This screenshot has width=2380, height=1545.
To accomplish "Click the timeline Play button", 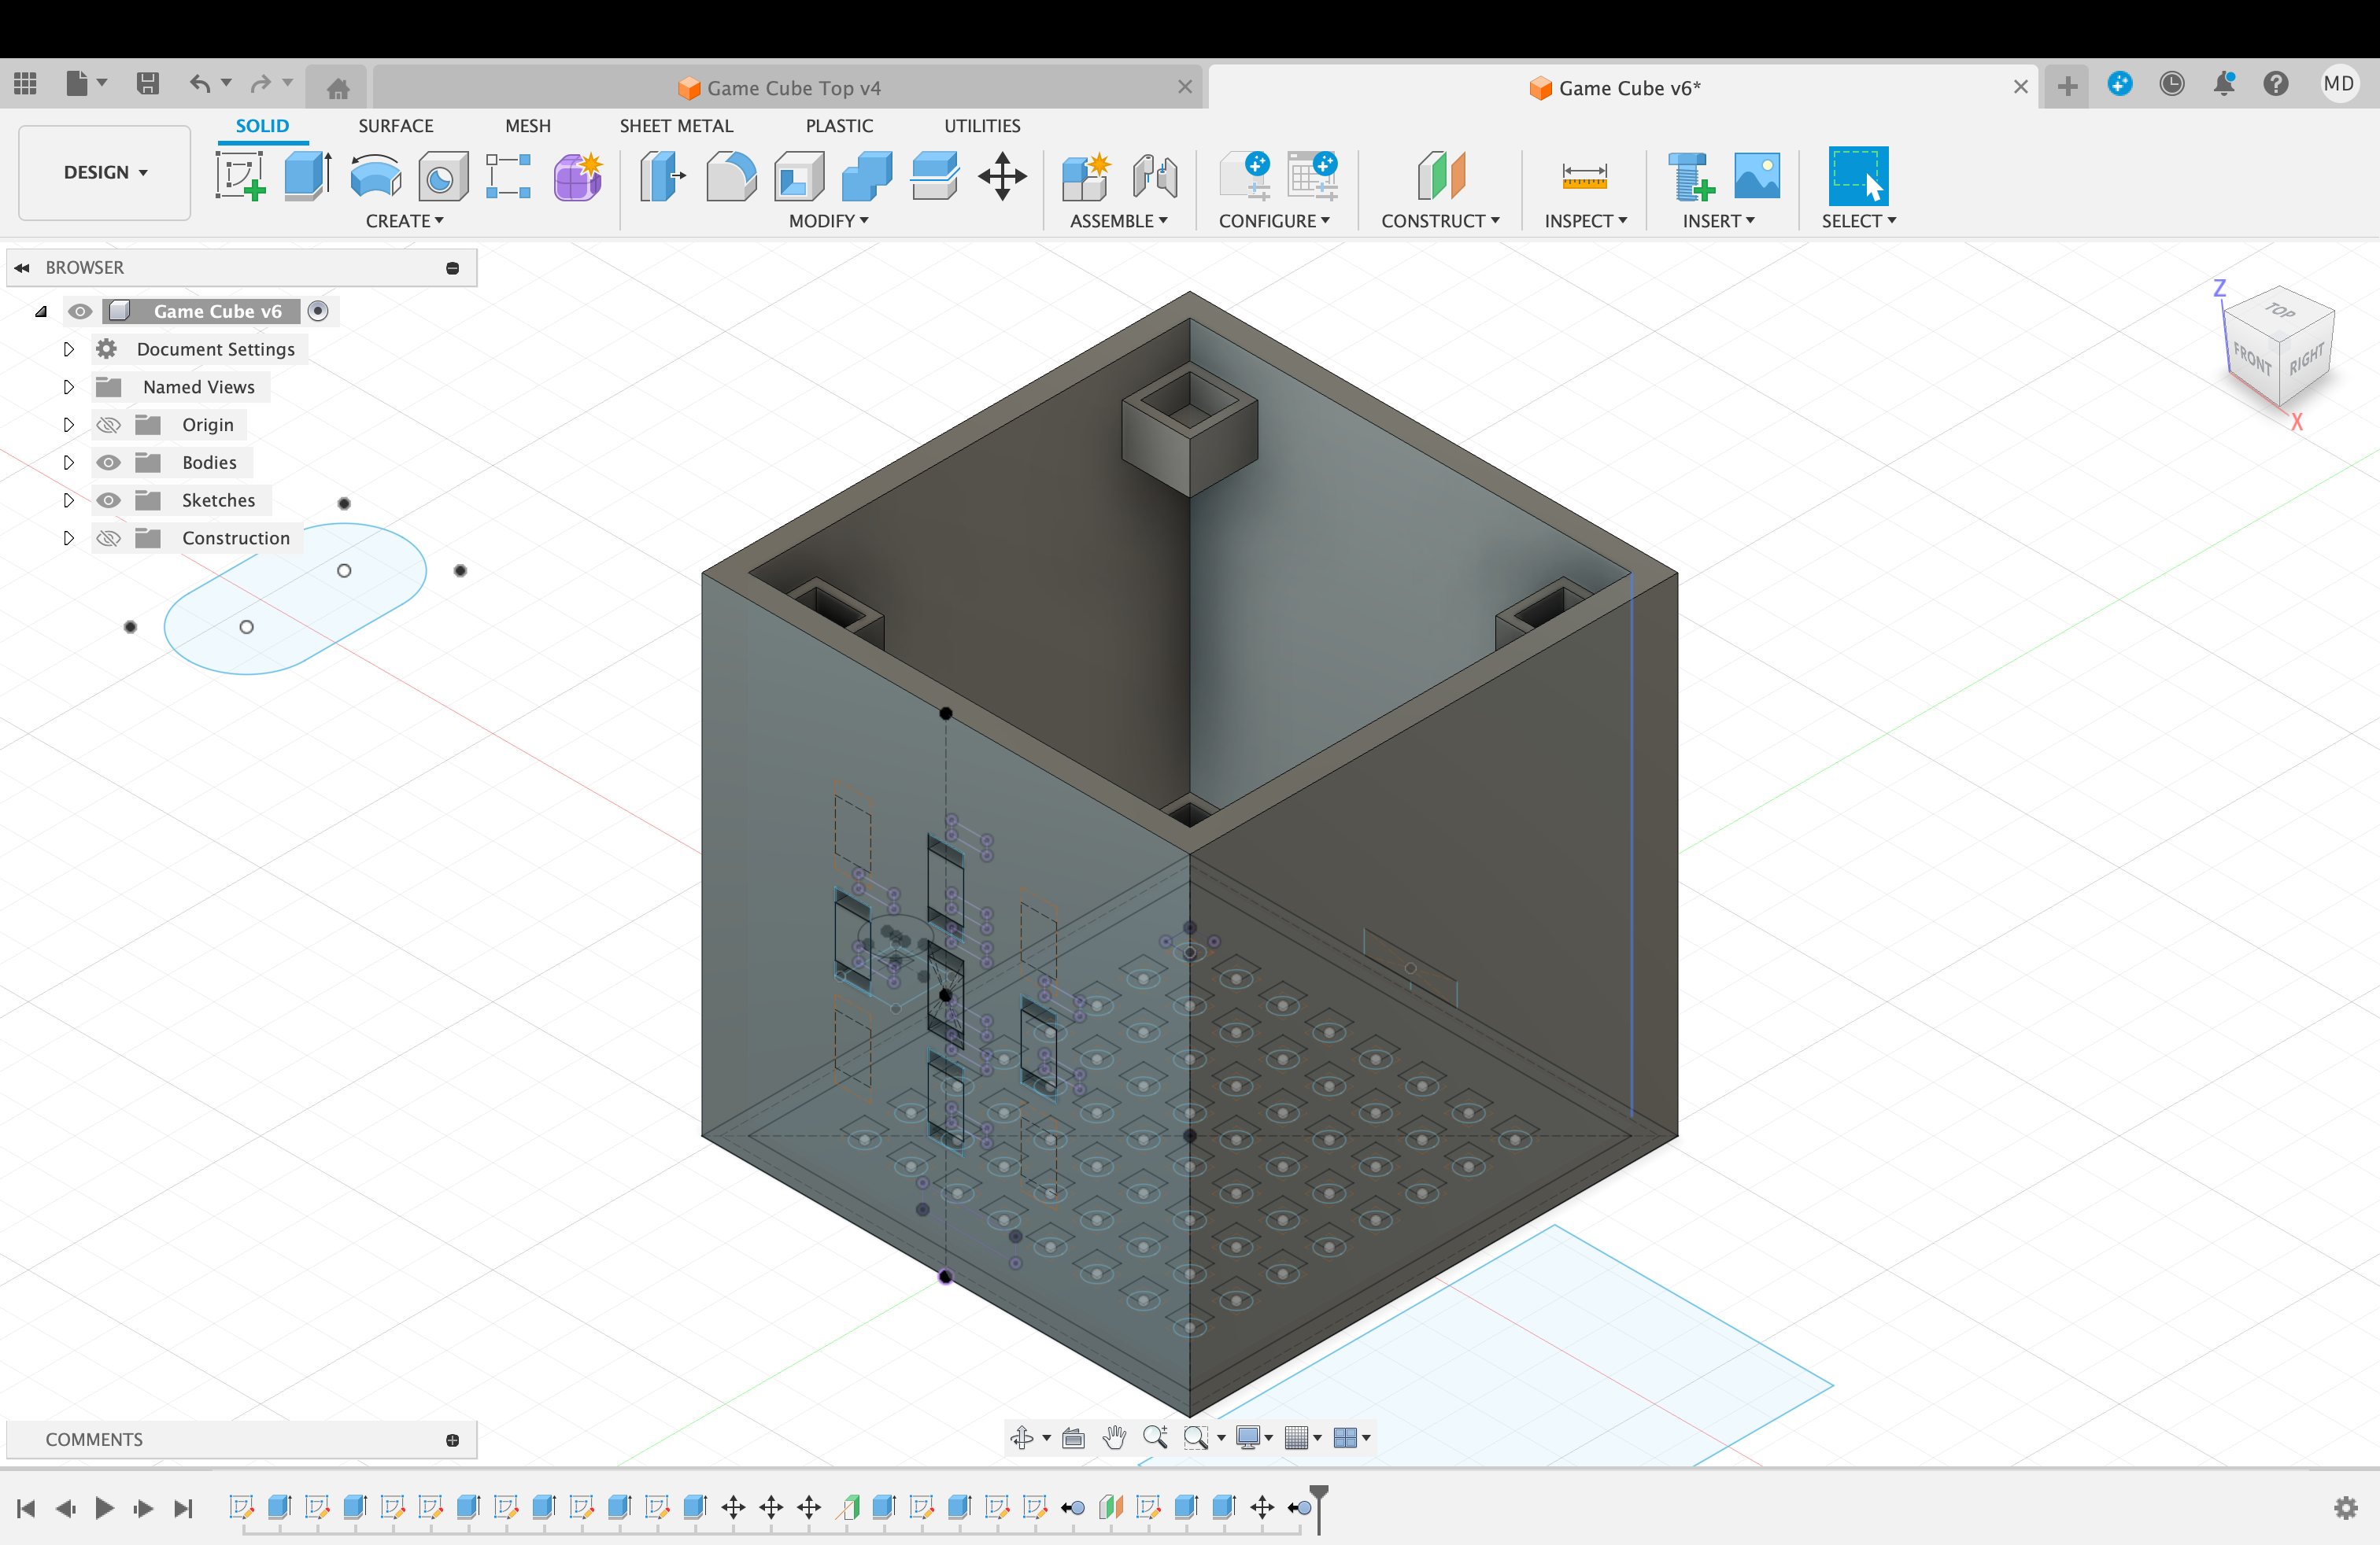I will [104, 1507].
